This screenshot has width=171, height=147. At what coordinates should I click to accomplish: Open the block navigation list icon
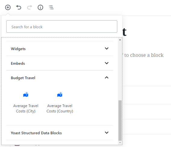coord(51,8)
